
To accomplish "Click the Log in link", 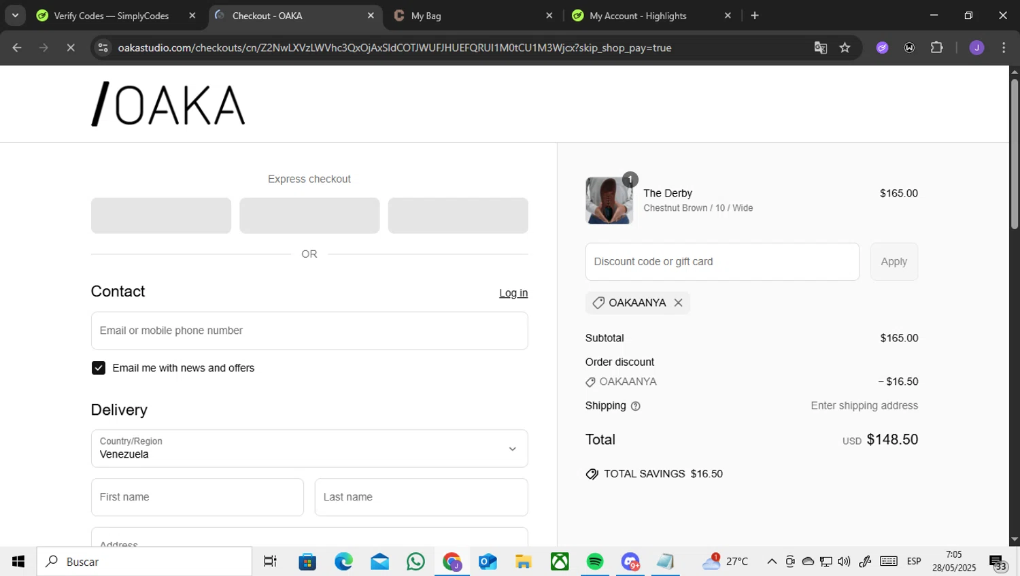I will point(513,293).
